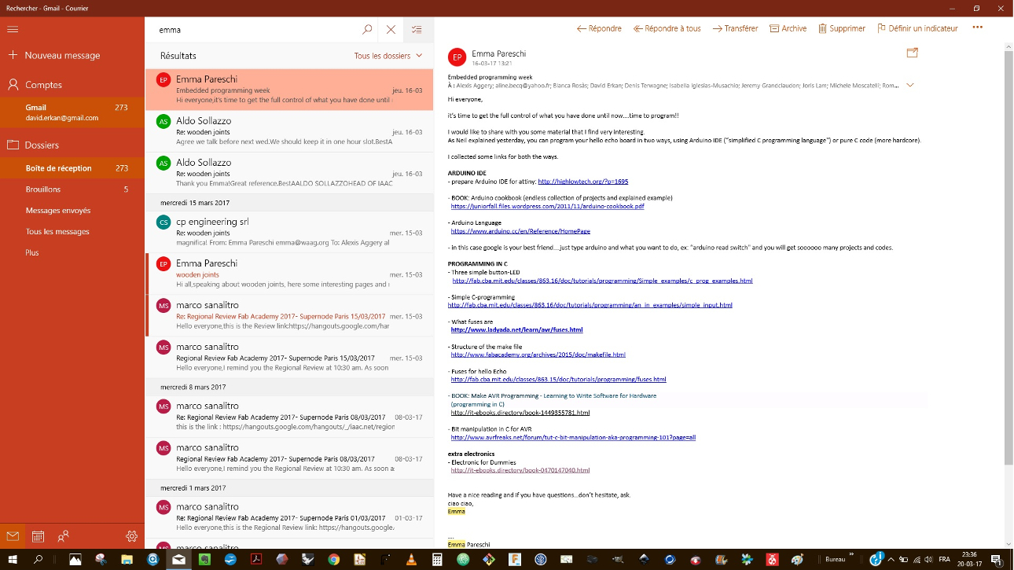Open the fabacademy makefile.html link

(538, 355)
